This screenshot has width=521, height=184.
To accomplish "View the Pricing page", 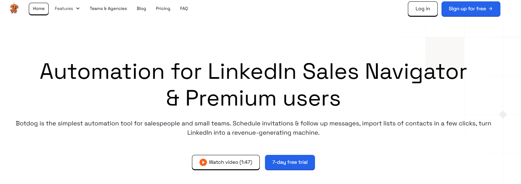I will coord(163,9).
